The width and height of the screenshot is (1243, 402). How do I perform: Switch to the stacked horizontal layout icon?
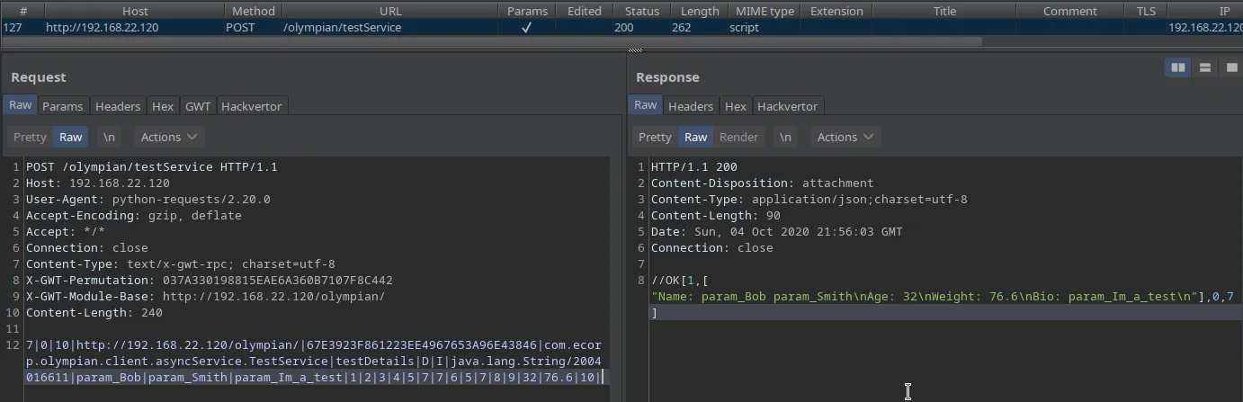click(x=1204, y=67)
